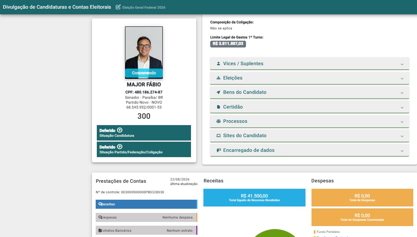Expand the Vices / Suplentes chevron
417x237 pixels.
[402, 64]
